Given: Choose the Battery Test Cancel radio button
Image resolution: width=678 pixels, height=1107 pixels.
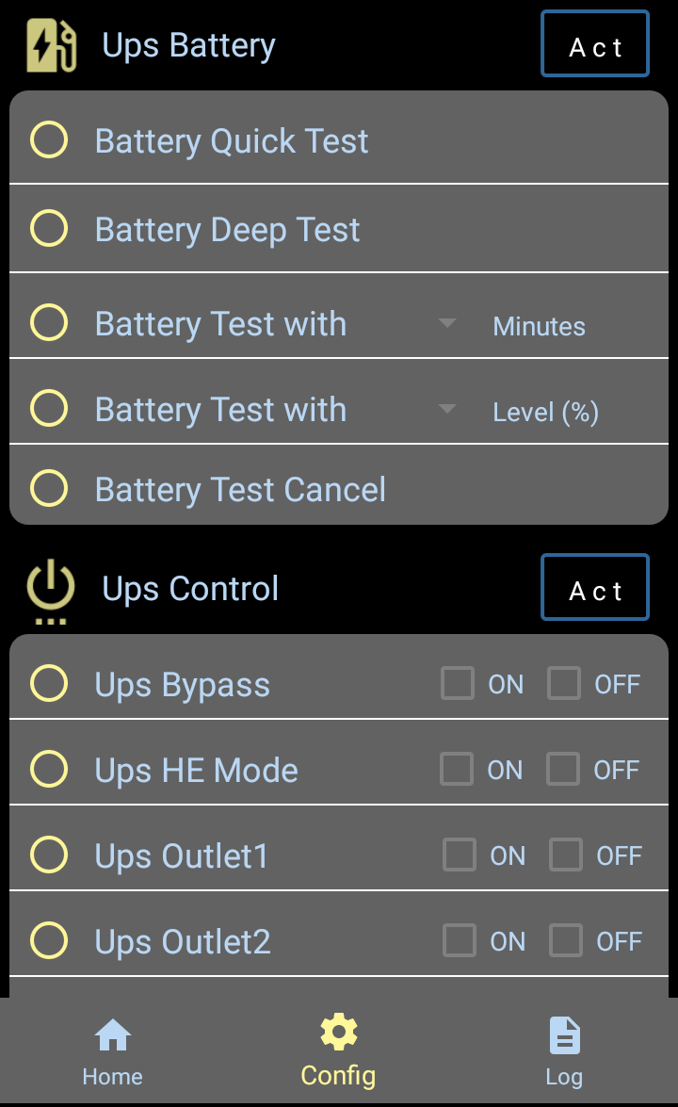Looking at the screenshot, I should 49,489.
